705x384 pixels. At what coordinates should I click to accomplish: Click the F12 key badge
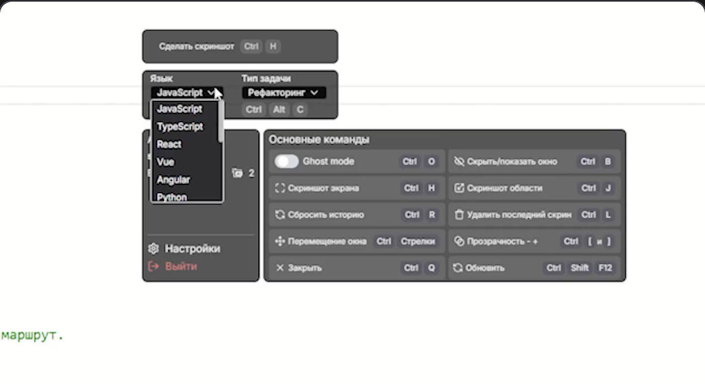605,268
